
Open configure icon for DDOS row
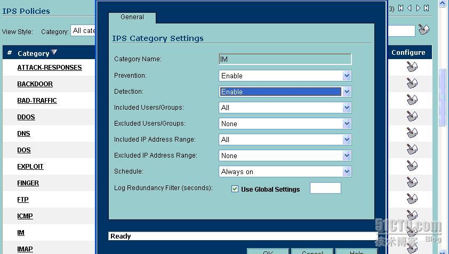(x=412, y=116)
